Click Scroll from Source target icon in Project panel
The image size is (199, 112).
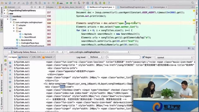tap(32, 7)
